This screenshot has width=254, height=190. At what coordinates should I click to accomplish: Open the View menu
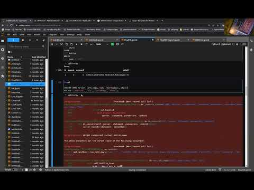(x=22, y=35)
